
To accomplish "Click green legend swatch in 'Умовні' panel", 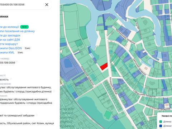I will click(161, 121).
